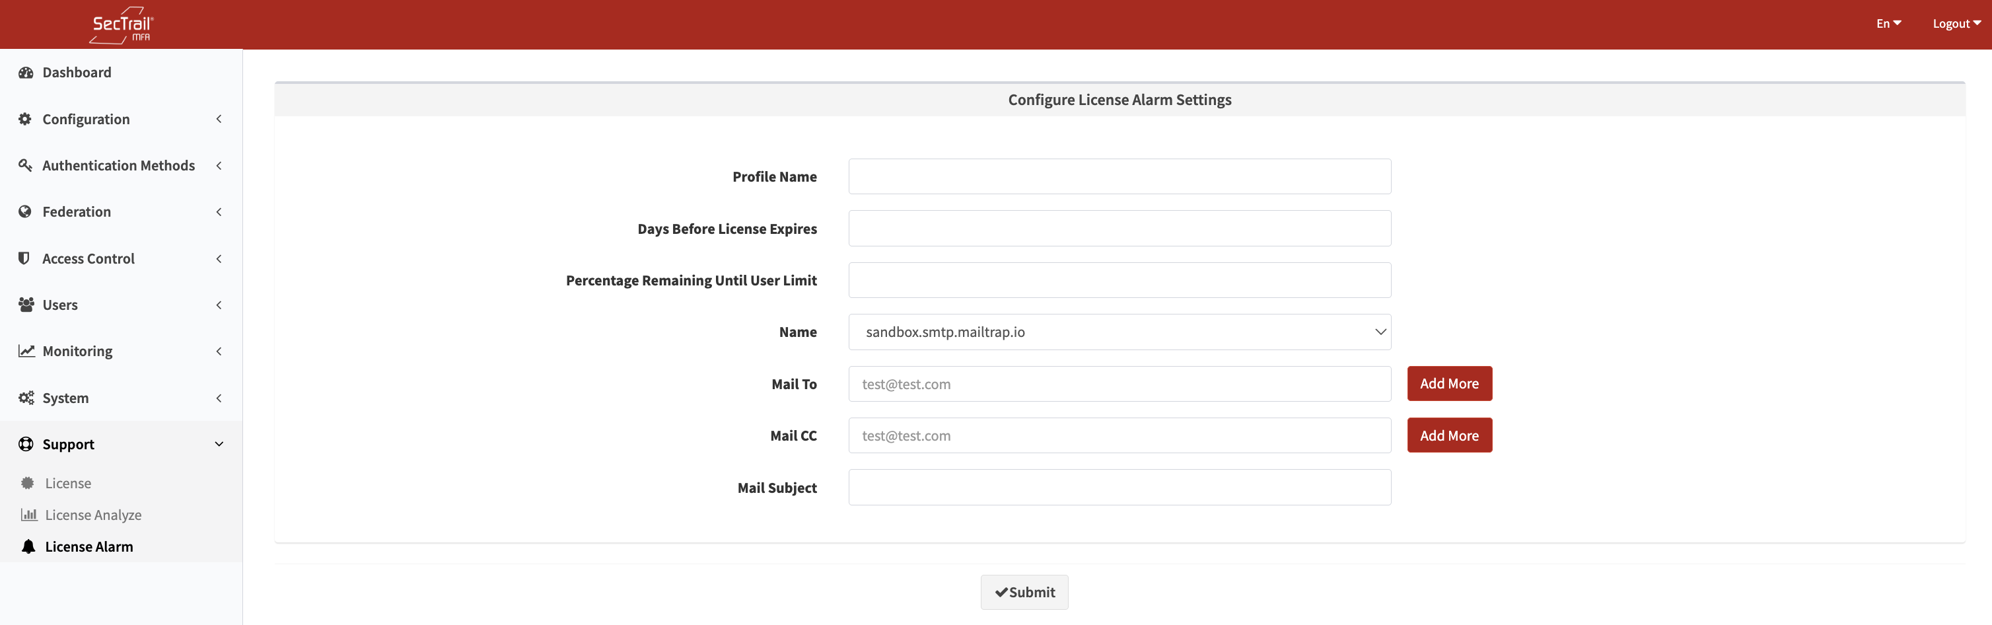Viewport: 1992px width, 625px height.
Task: Open the En language dropdown
Action: pyautogui.click(x=1888, y=24)
